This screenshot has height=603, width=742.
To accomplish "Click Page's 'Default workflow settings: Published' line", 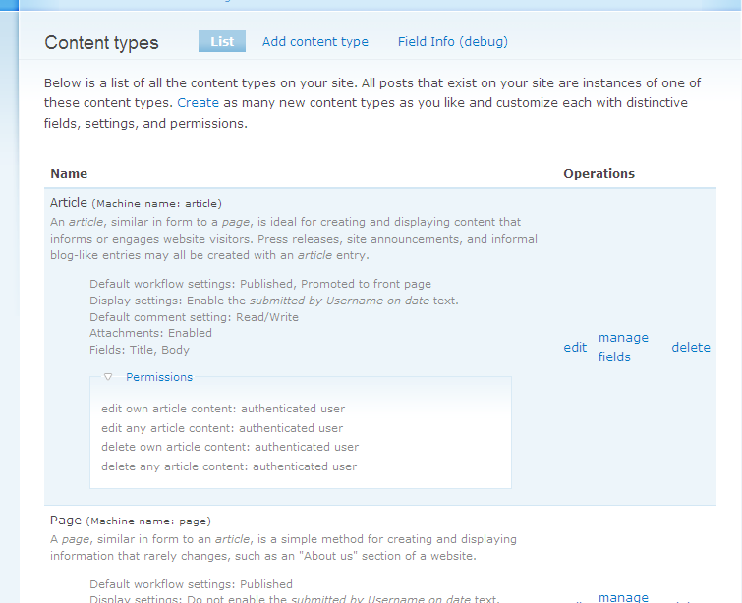I will [192, 584].
